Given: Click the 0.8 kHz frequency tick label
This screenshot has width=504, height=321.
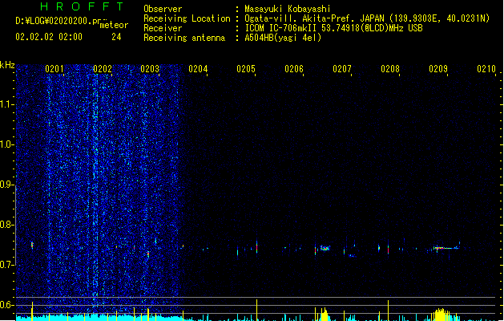Looking at the screenshot, I should pos(6,225).
